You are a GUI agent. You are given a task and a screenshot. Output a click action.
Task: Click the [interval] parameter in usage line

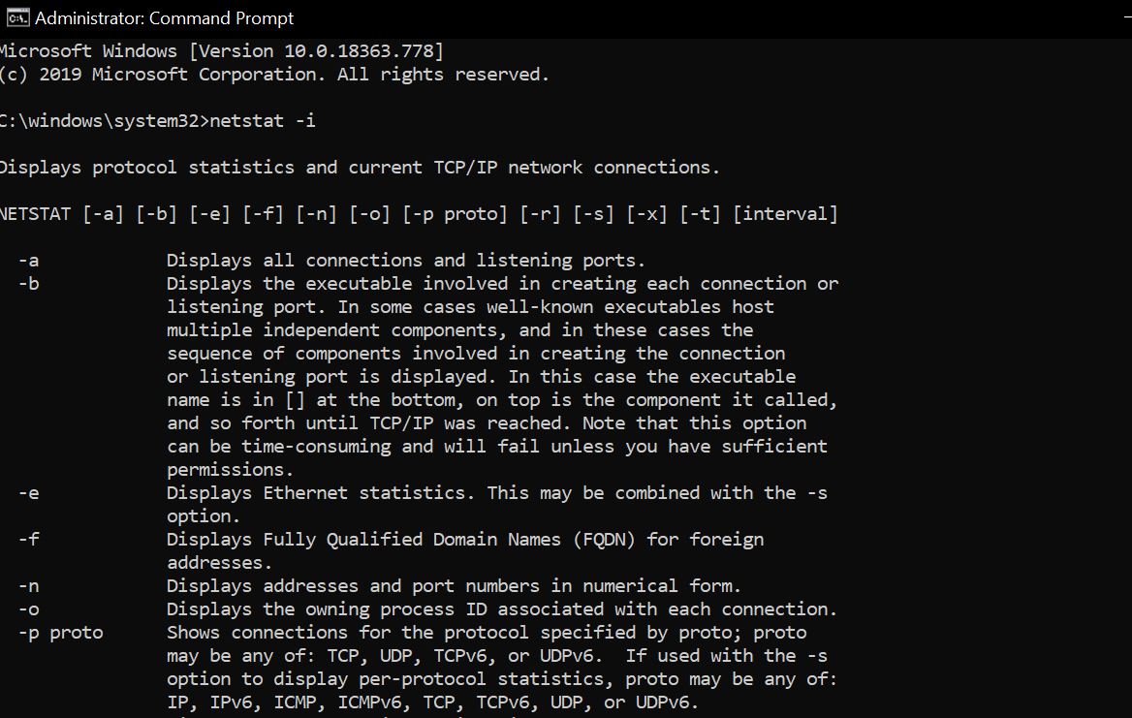coord(787,213)
